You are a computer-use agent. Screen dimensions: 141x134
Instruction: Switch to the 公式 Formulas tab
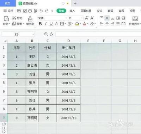(99, 11)
